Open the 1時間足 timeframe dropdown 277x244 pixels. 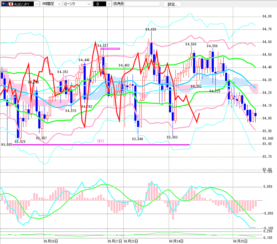point(51,4)
